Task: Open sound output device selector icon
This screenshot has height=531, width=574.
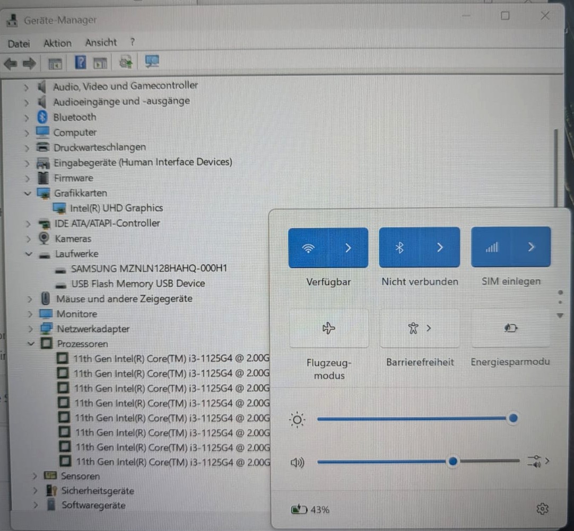Action: coord(538,461)
